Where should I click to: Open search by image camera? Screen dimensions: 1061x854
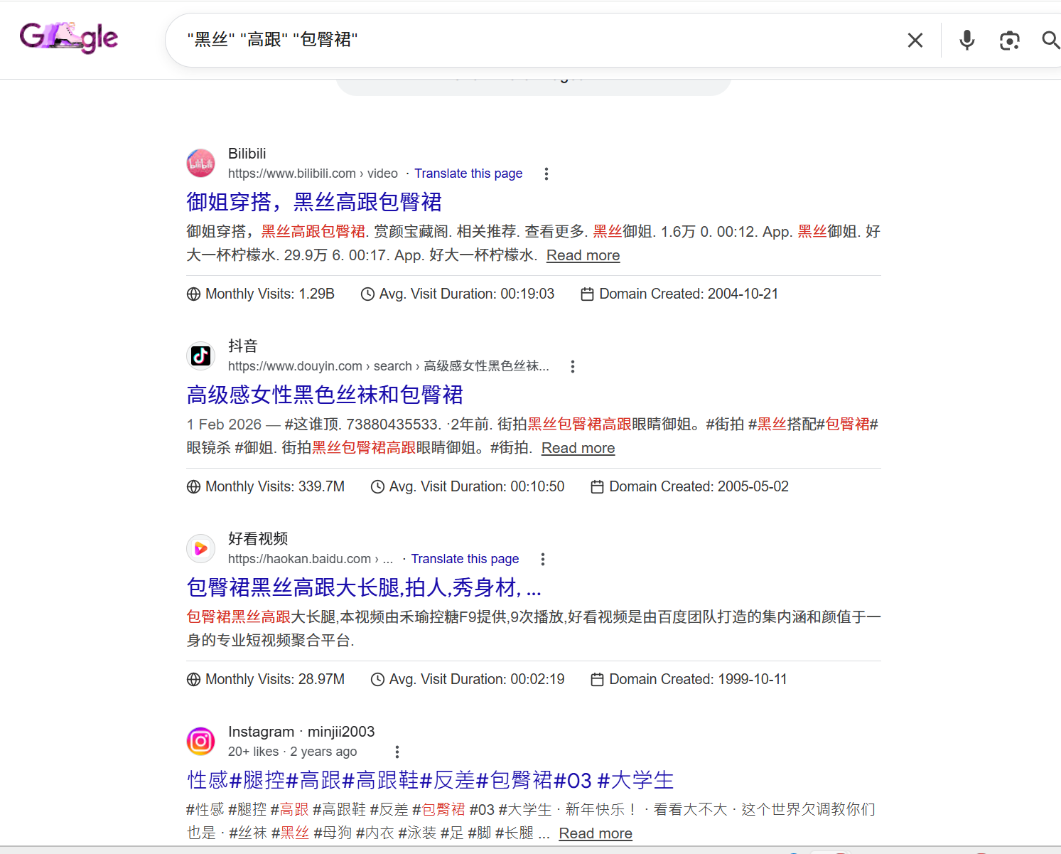(1009, 41)
